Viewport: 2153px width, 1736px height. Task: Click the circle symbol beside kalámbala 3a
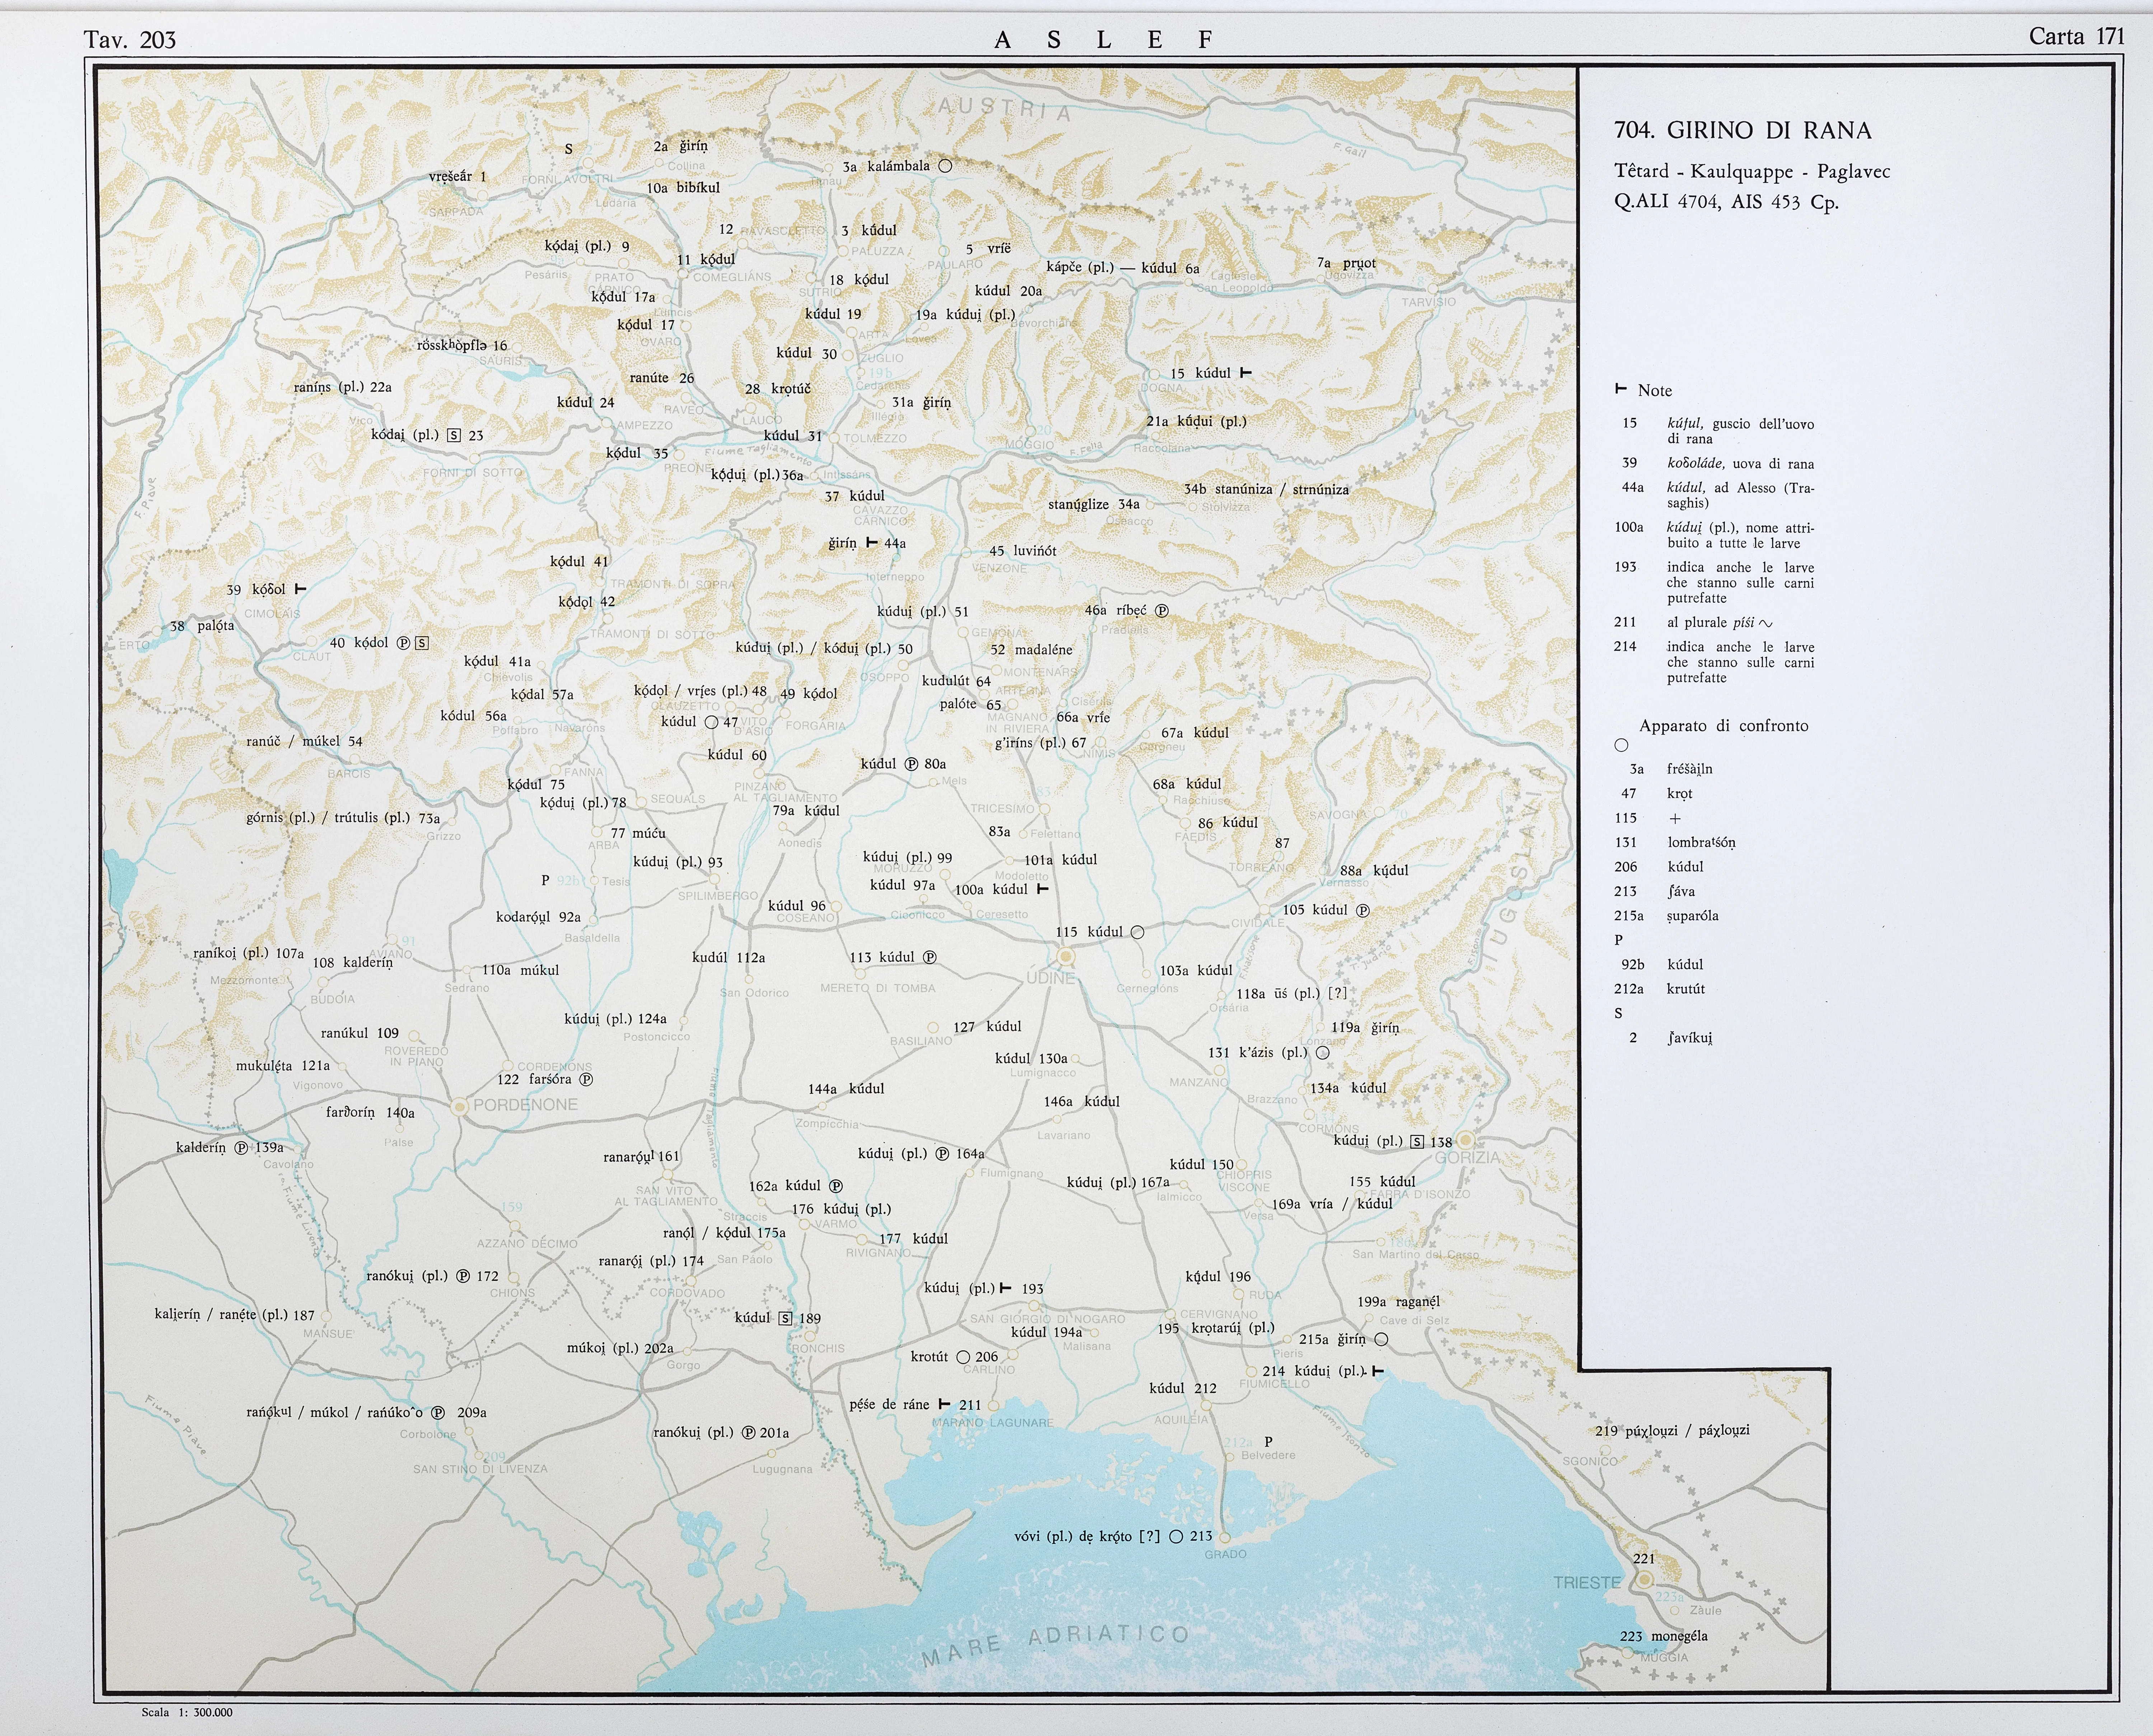[945, 166]
